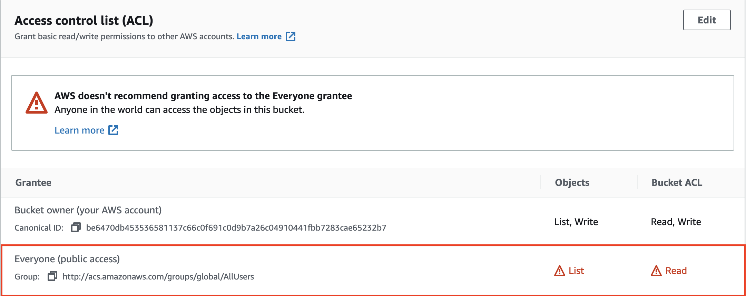Click the red Read permission for Everyone
The width and height of the screenshot is (746, 296).
[676, 271]
